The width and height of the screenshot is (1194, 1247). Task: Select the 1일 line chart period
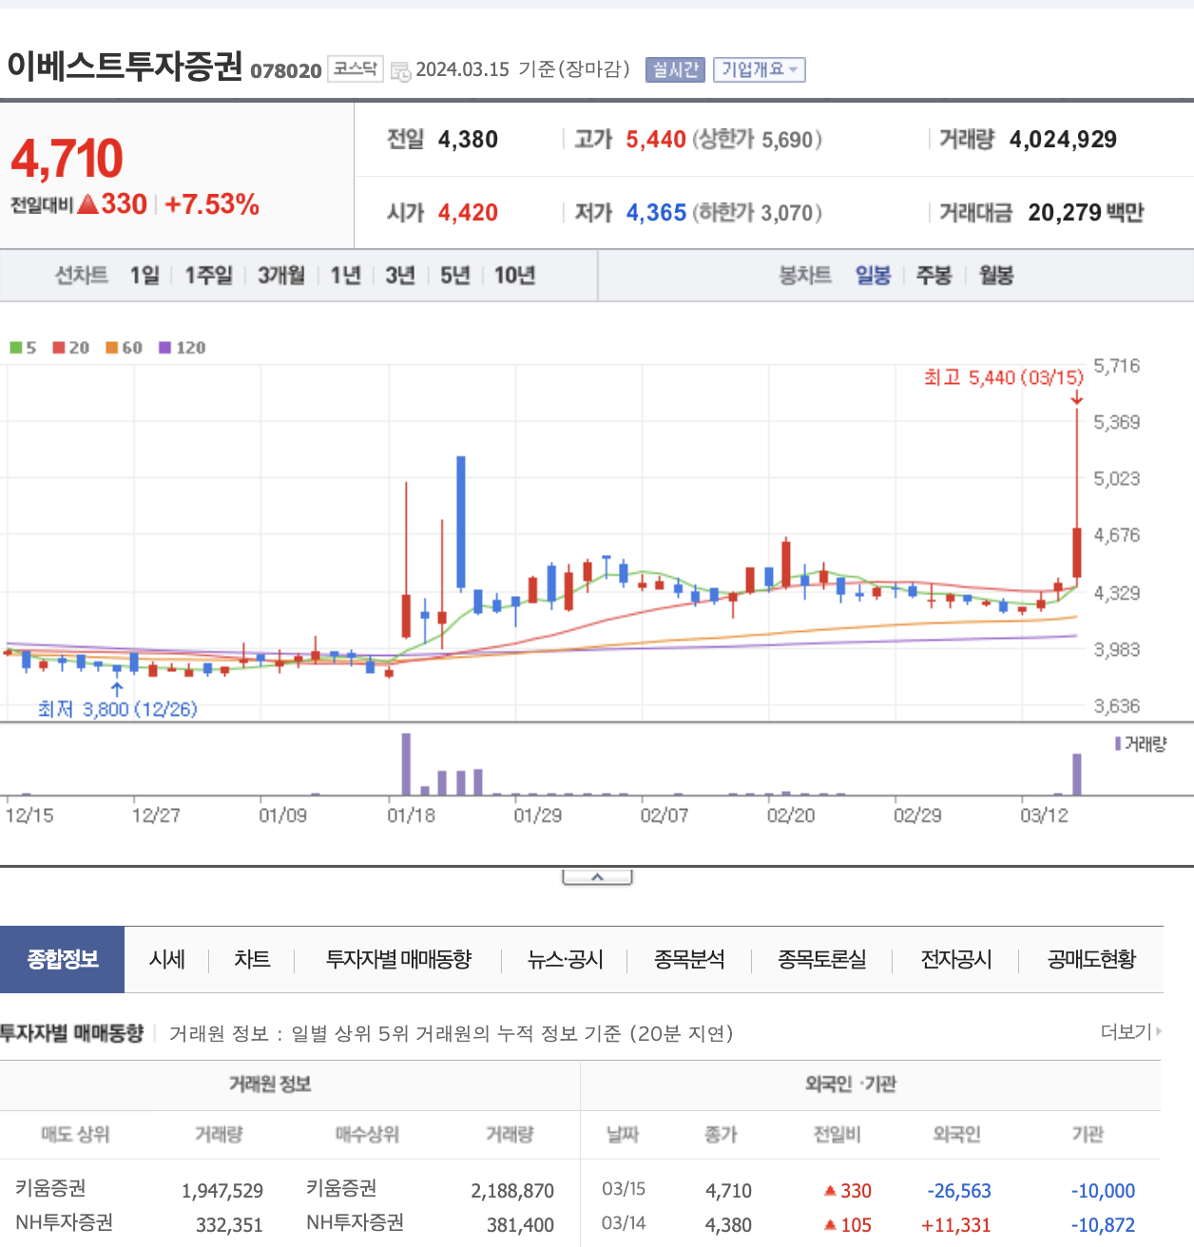pyautogui.click(x=145, y=276)
